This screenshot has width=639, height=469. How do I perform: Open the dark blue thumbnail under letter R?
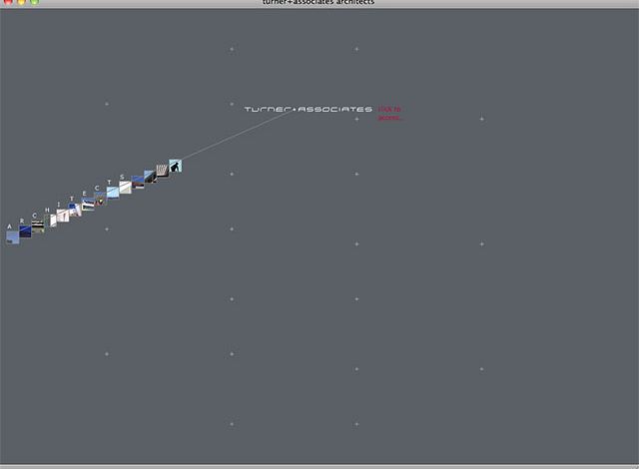tap(25, 232)
